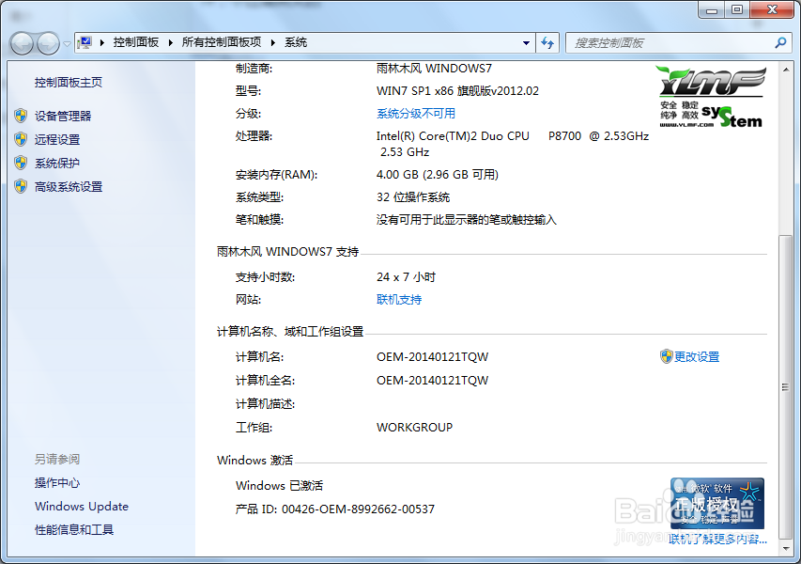Viewport: 801px width, 564px height.
Task: Open 远程设置 from the sidebar
Action: pos(57,140)
